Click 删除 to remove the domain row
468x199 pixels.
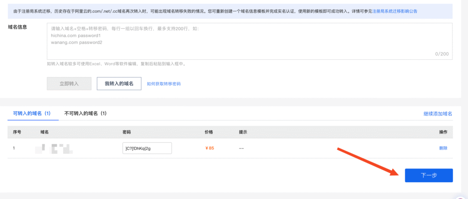coord(443,148)
